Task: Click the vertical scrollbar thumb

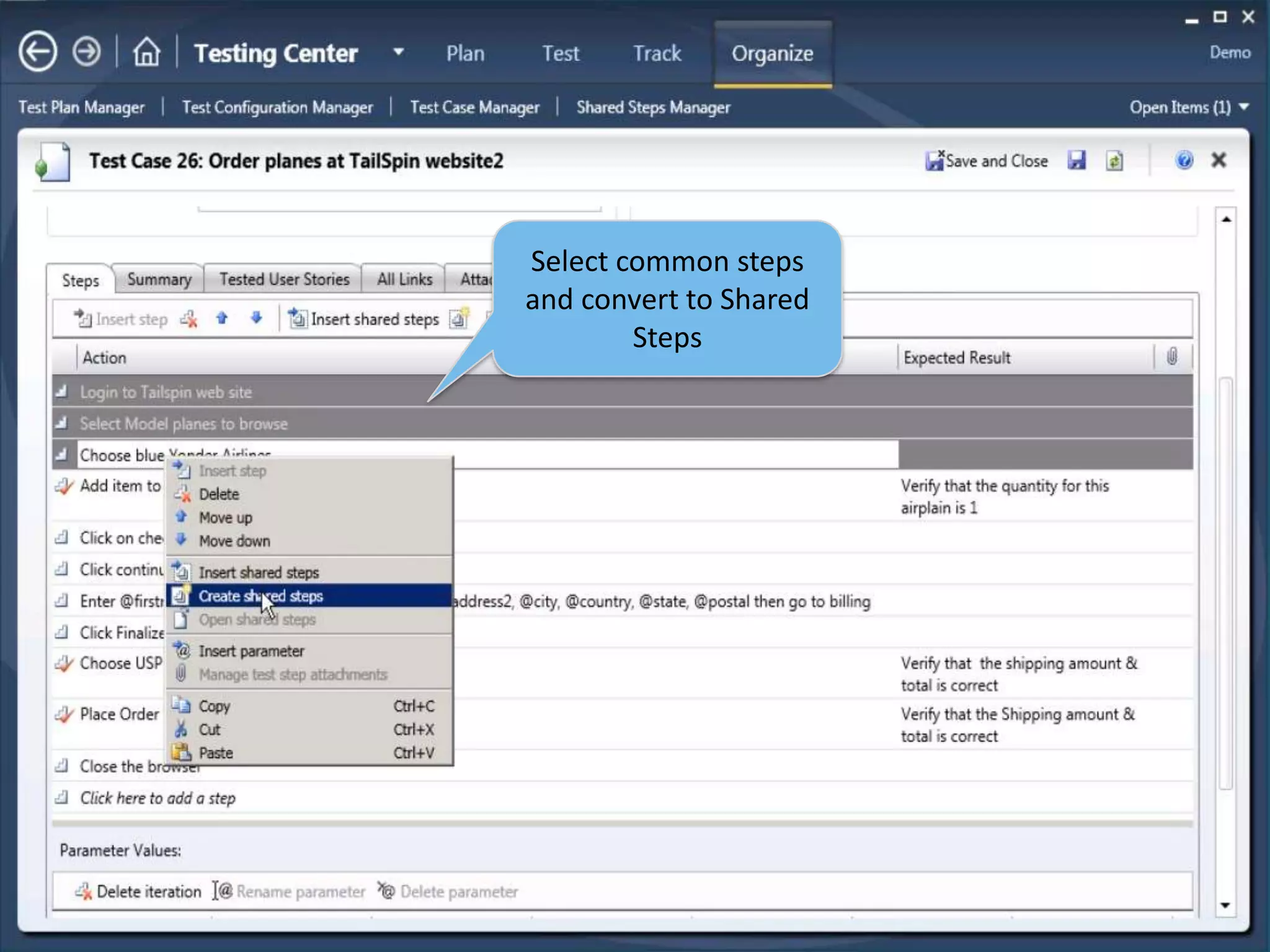Action: click(1226, 583)
